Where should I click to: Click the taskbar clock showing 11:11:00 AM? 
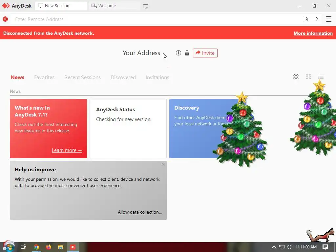pos(306,247)
